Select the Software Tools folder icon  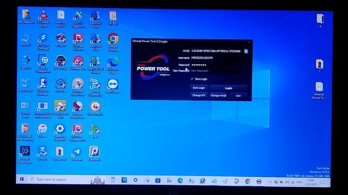[x=61, y=18]
